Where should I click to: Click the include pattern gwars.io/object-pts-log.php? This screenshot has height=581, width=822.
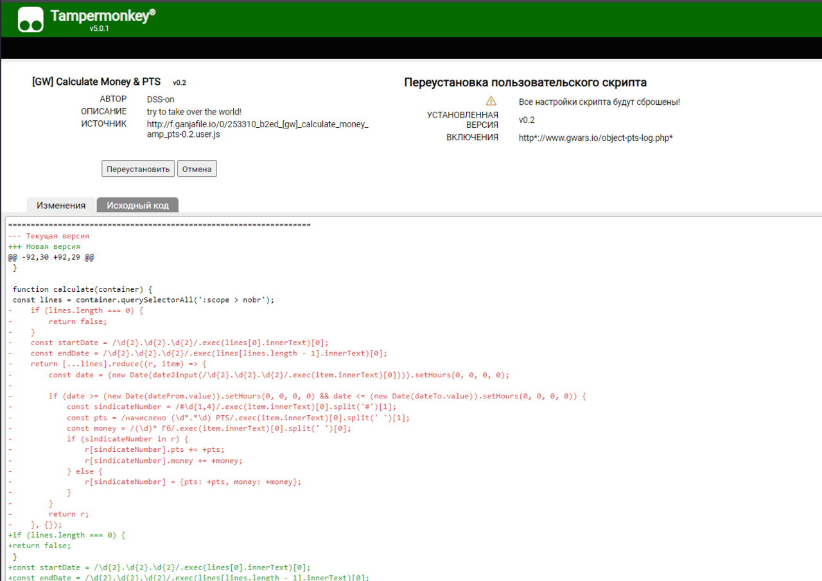click(595, 138)
